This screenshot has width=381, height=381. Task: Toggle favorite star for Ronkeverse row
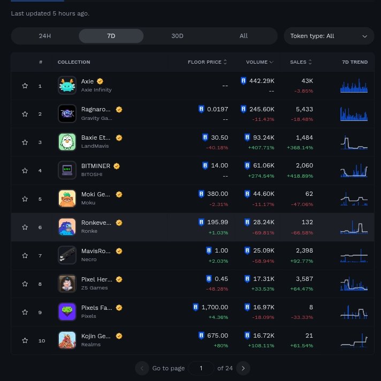[25, 227]
